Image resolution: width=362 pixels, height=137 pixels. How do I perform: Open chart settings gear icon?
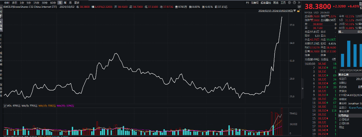tap(289, 3)
